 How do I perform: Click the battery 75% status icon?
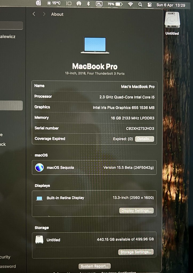pos(115,4)
